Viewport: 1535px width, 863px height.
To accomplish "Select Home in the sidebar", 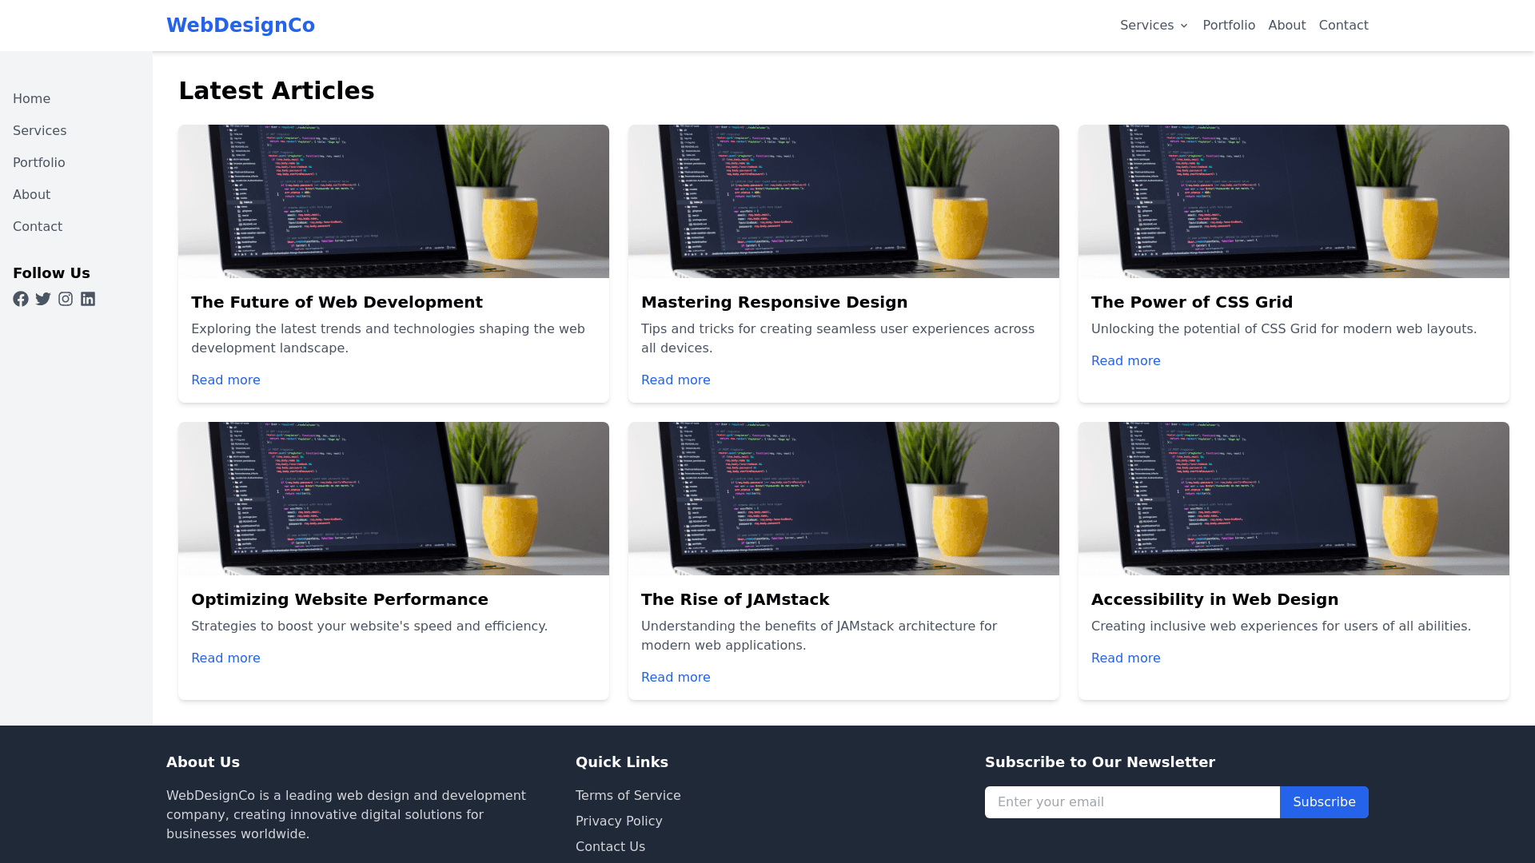I will click(x=31, y=99).
